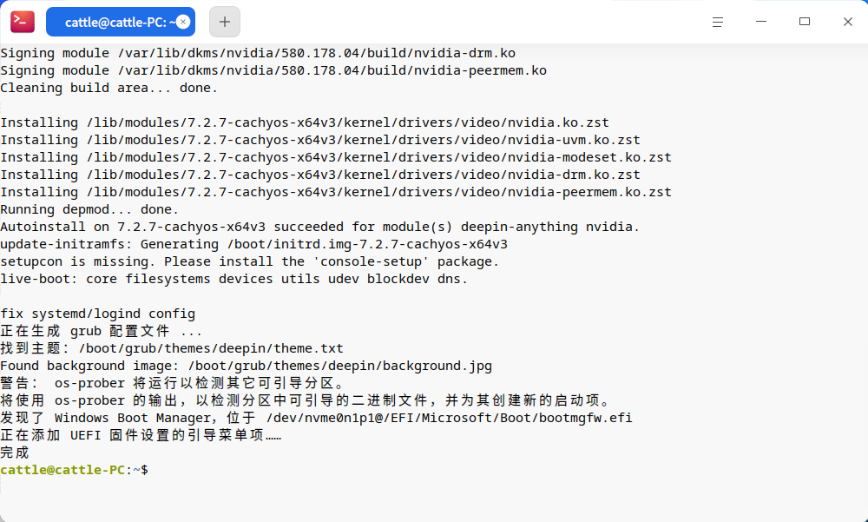The image size is (868, 522).
Task: Maximize the terminal window
Action: [x=805, y=22]
